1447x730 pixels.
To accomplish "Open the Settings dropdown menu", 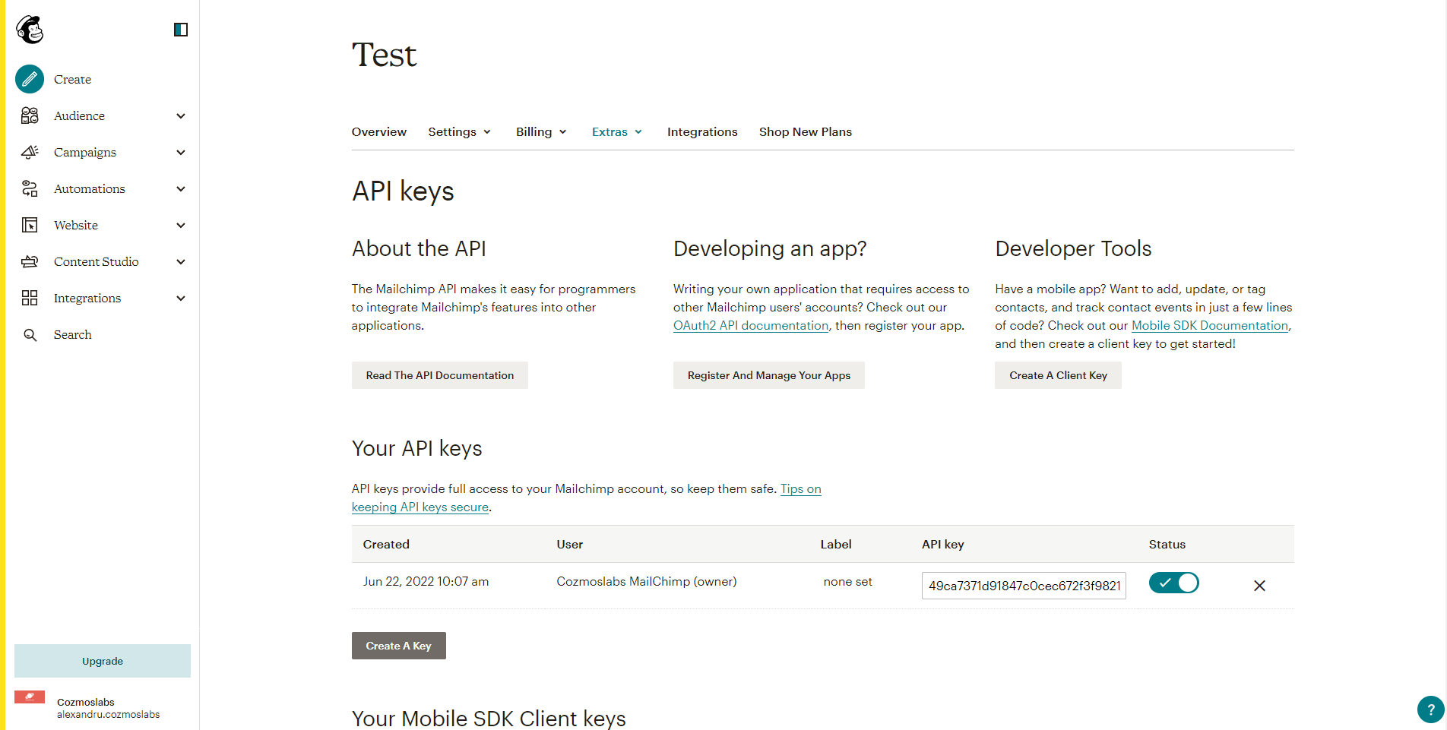I will (460, 132).
